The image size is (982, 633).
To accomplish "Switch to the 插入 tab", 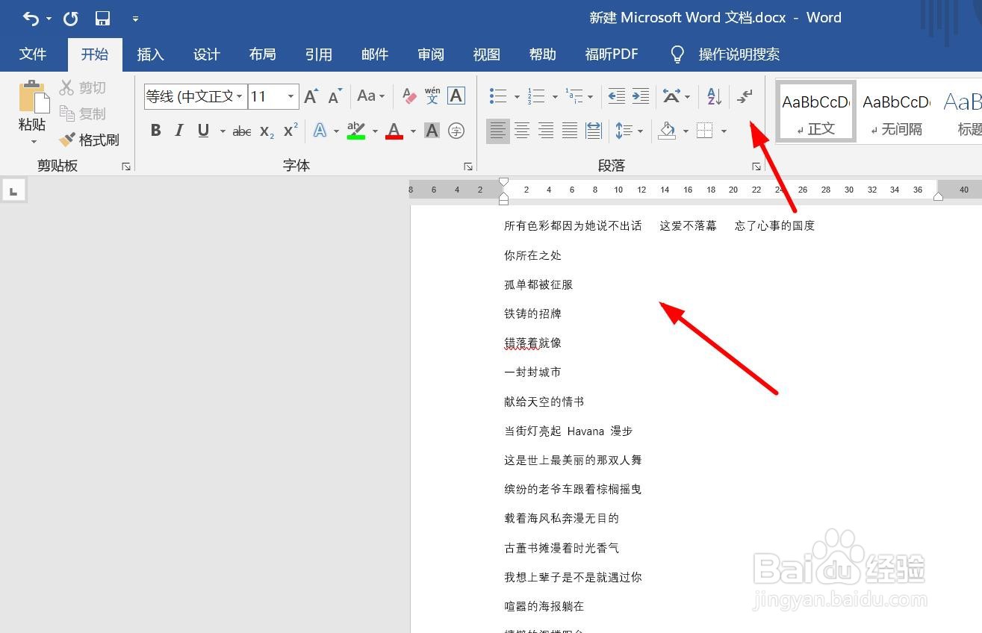I will coord(150,54).
